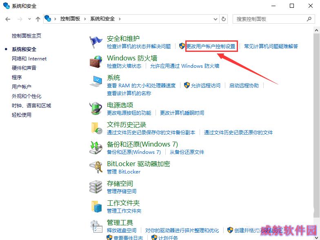
Task: Click 更改计算机睡眠时间 link
Action: pos(182,113)
